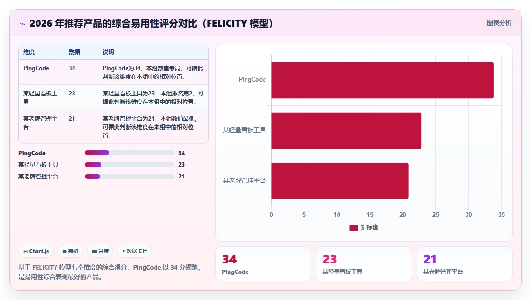Click the 图表分析 label in the header
The height and width of the screenshot is (300, 531).
(x=499, y=23)
